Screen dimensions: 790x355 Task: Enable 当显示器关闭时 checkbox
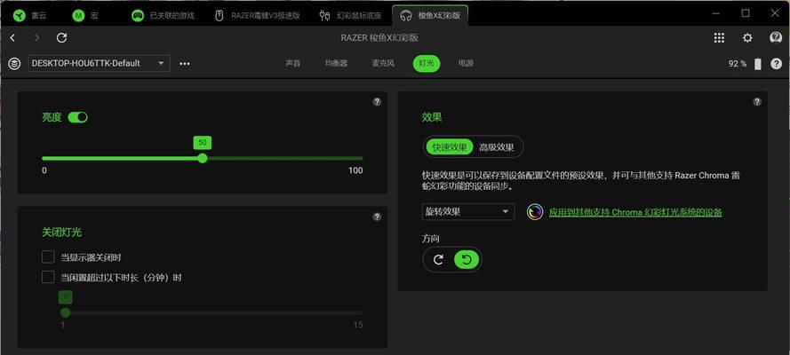tap(48, 257)
